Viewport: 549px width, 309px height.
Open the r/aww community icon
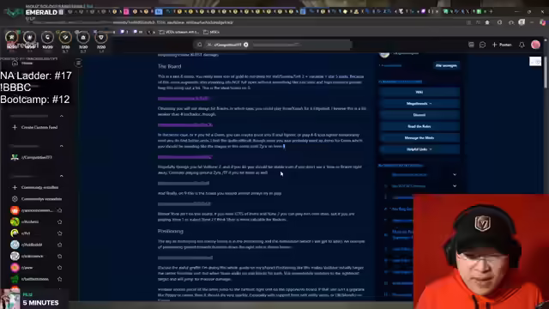click(x=15, y=268)
